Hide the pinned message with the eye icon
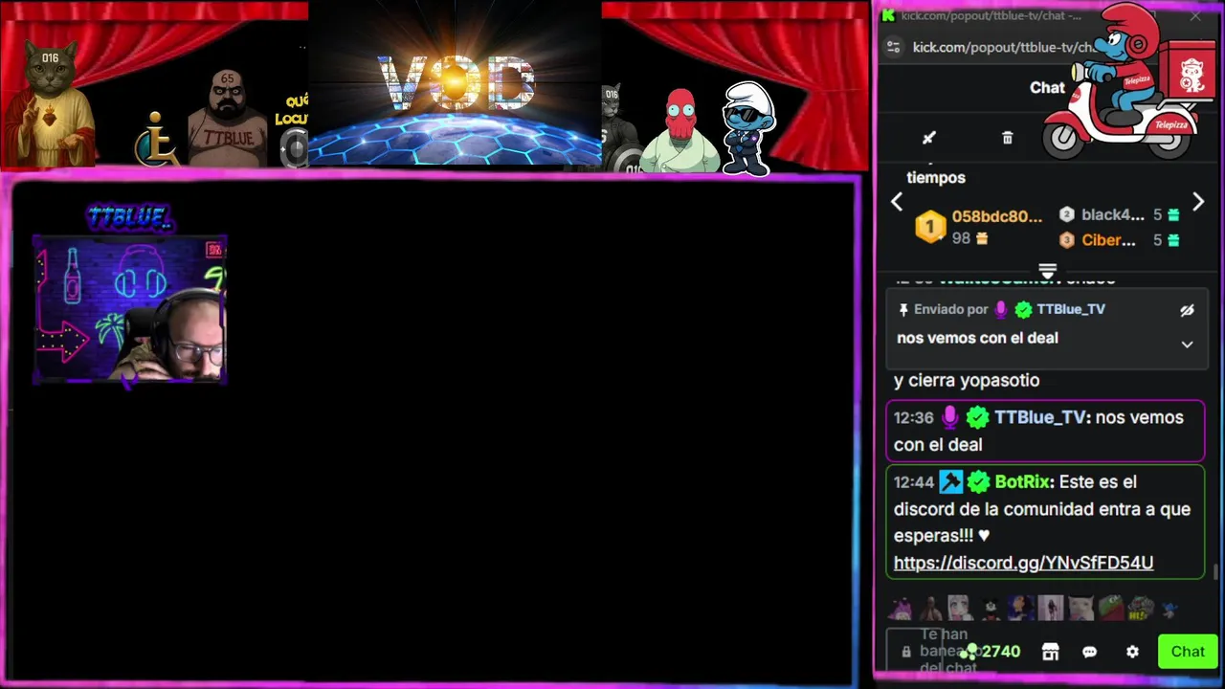This screenshot has width=1225, height=689. [1187, 310]
